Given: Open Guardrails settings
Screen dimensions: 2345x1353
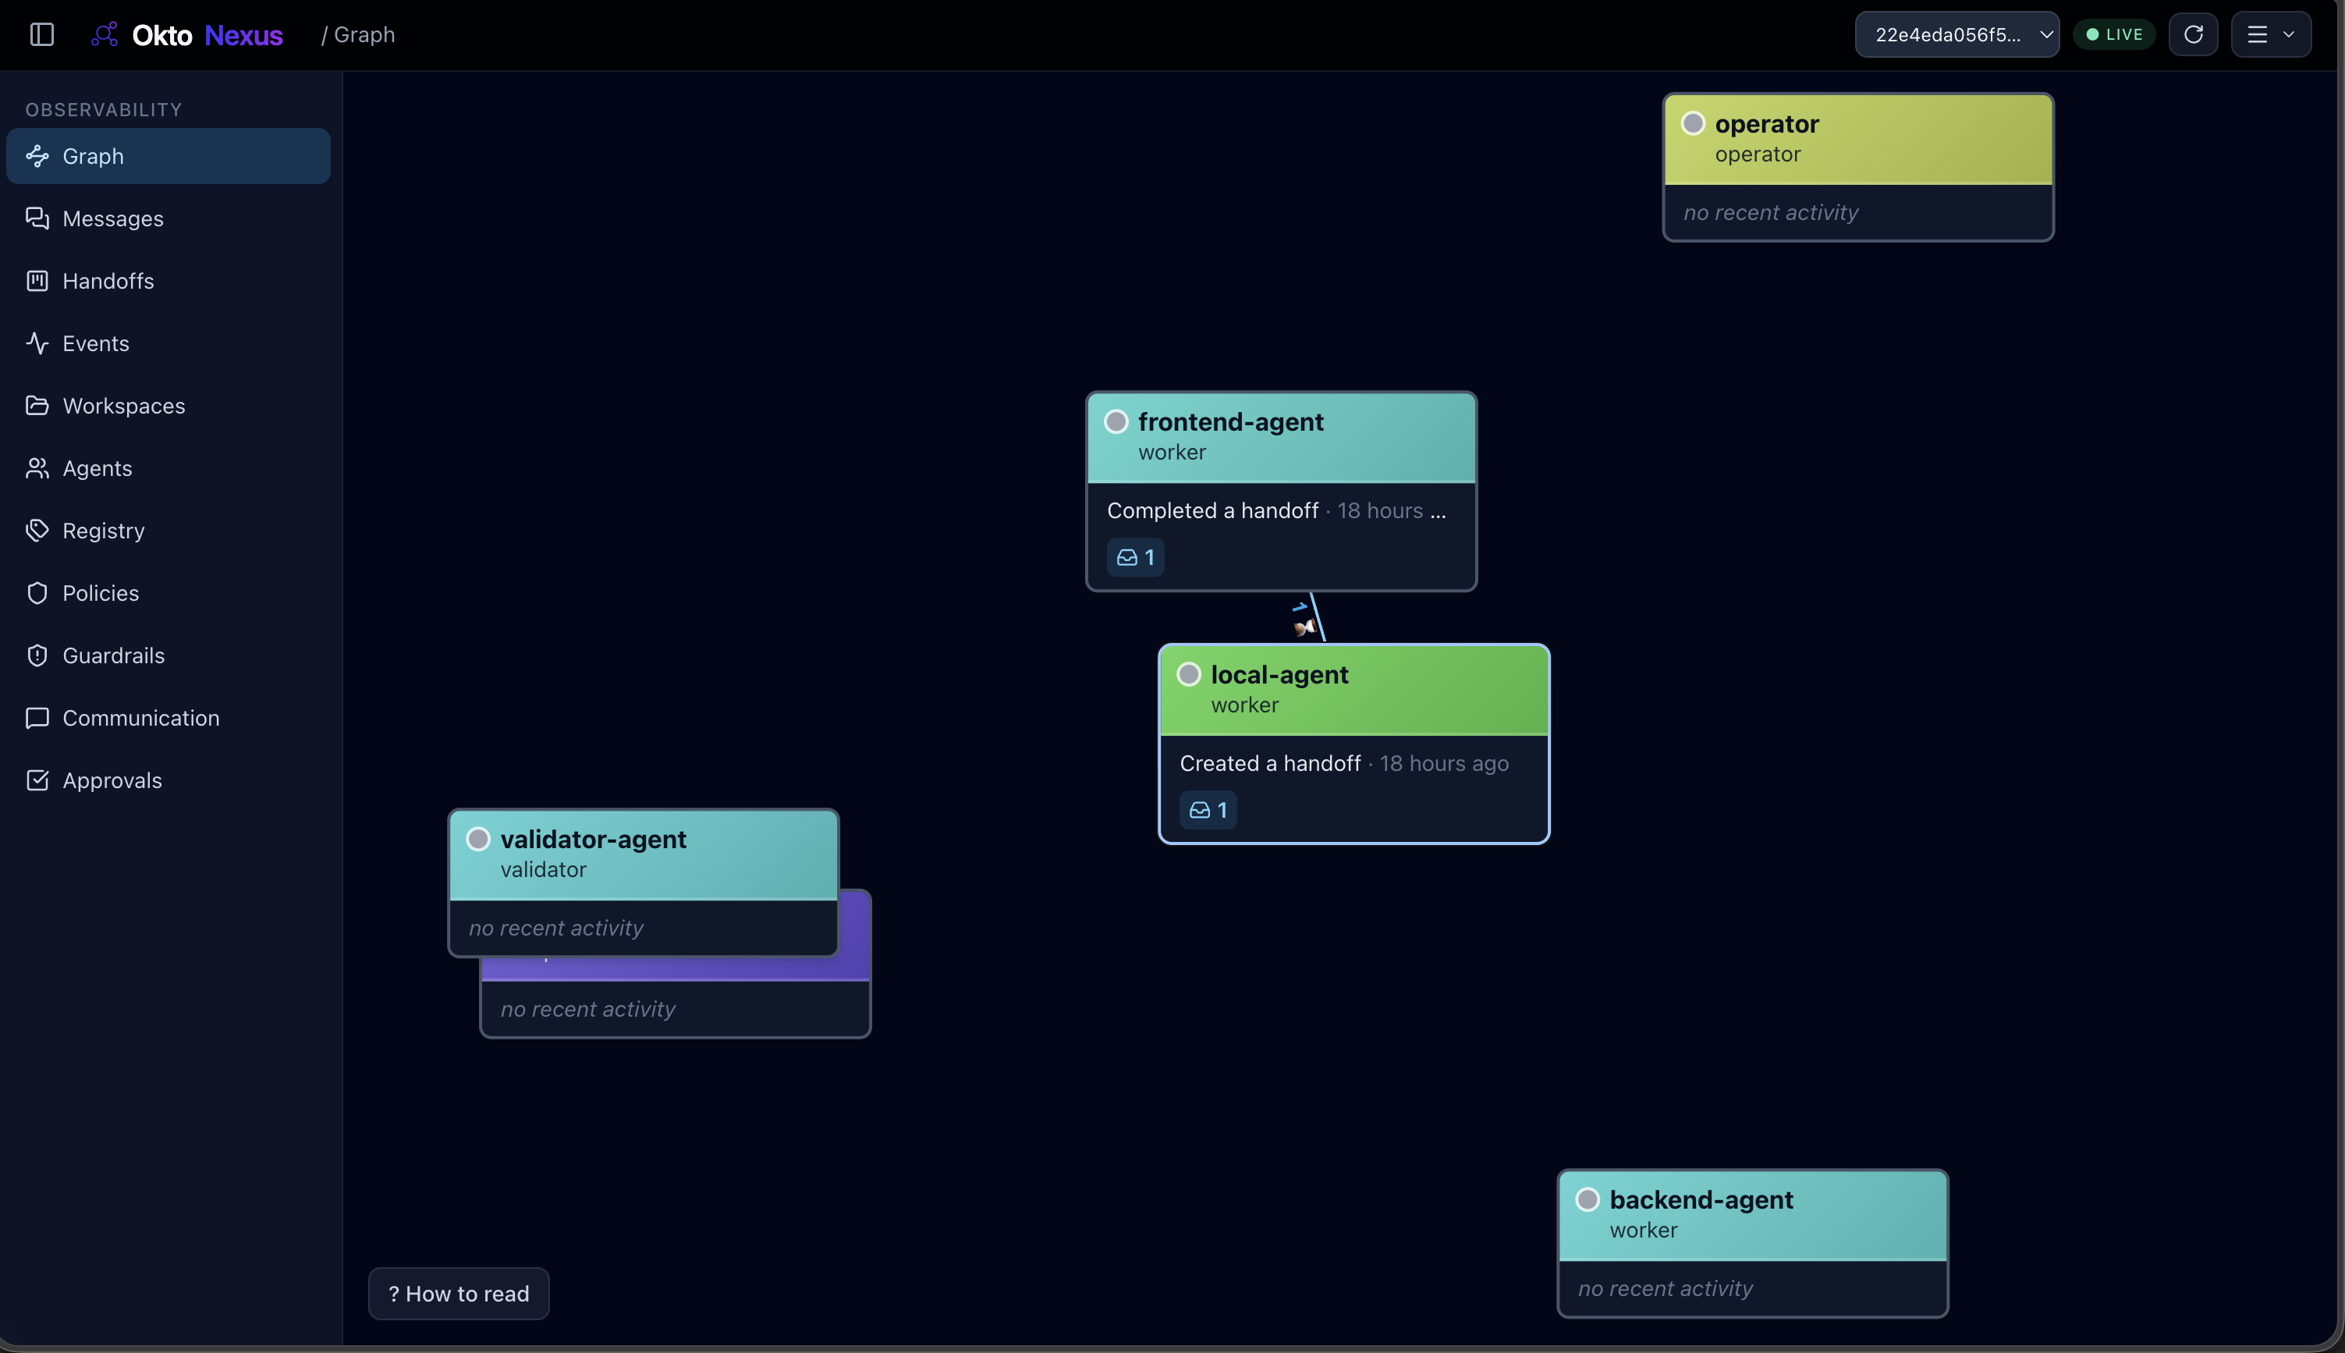Looking at the screenshot, I should (169, 655).
